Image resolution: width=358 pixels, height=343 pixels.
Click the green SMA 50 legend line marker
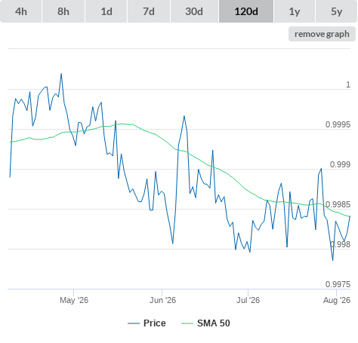[x=187, y=323]
